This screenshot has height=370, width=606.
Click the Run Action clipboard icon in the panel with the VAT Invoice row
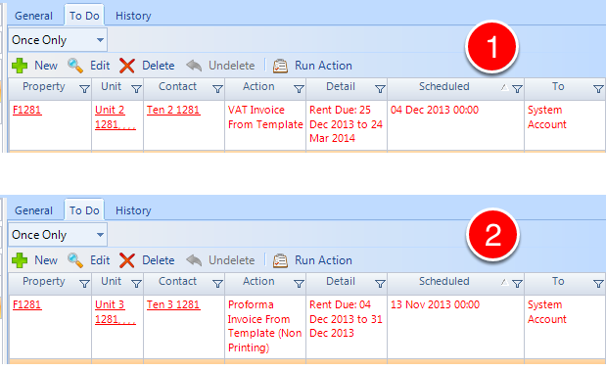point(280,66)
